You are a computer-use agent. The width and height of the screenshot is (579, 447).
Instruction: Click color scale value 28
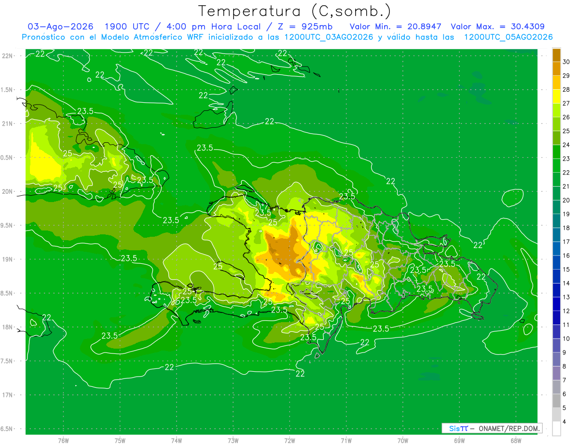pyautogui.click(x=566, y=89)
